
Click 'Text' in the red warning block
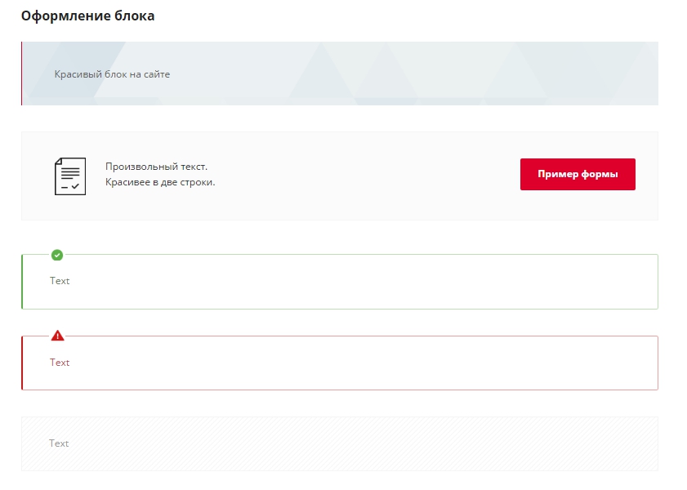pyautogui.click(x=60, y=362)
